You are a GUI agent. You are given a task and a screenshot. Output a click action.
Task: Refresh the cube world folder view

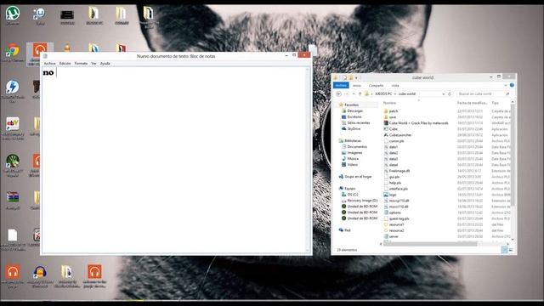(450, 94)
